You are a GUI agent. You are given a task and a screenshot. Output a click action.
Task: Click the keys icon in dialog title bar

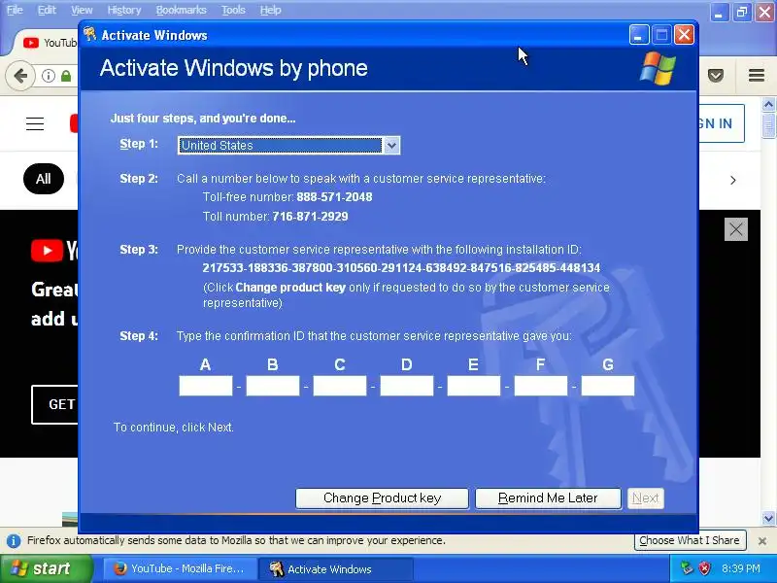point(89,34)
